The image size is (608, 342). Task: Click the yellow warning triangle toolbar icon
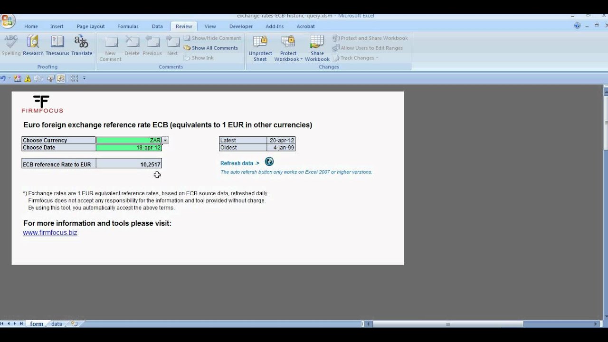(28, 79)
